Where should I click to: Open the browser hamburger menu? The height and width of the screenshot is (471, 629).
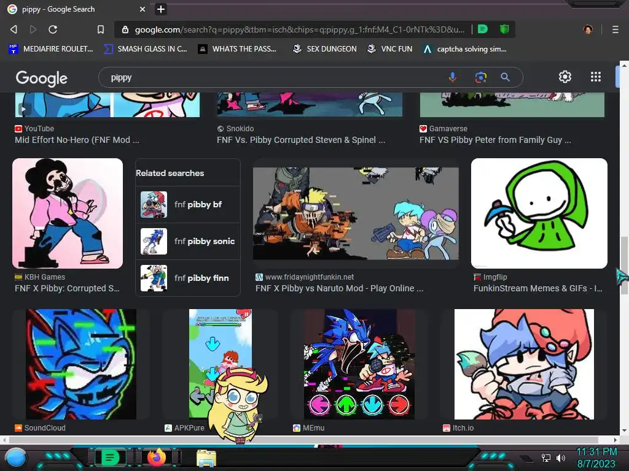[x=615, y=29]
